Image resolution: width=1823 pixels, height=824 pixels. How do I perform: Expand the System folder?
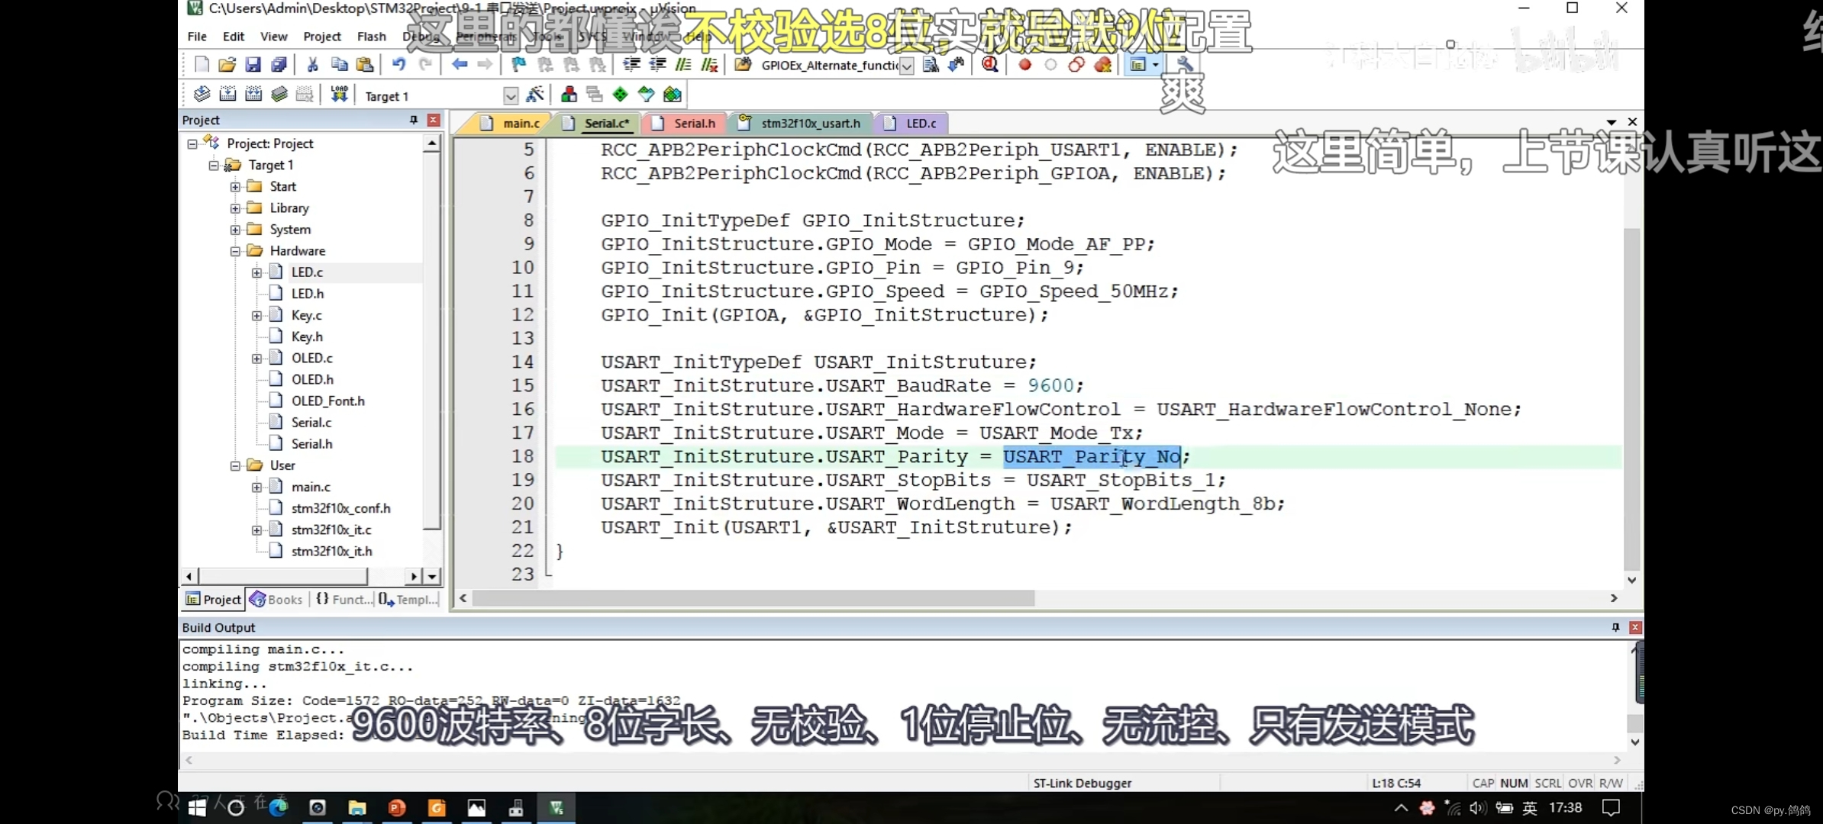tap(235, 229)
